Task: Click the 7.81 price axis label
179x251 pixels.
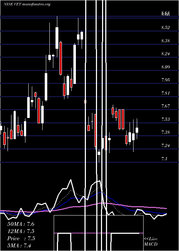Action: coord(165,93)
